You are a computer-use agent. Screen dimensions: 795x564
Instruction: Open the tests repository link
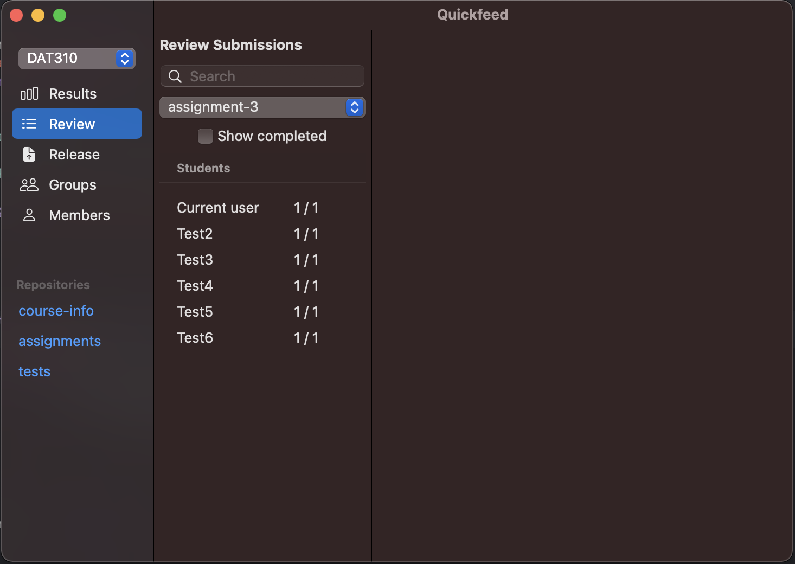(34, 371)
